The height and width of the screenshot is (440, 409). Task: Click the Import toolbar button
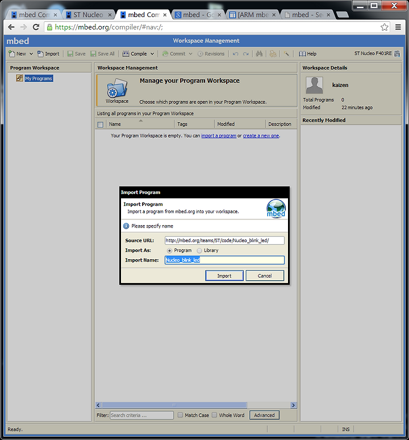[48, 53]
